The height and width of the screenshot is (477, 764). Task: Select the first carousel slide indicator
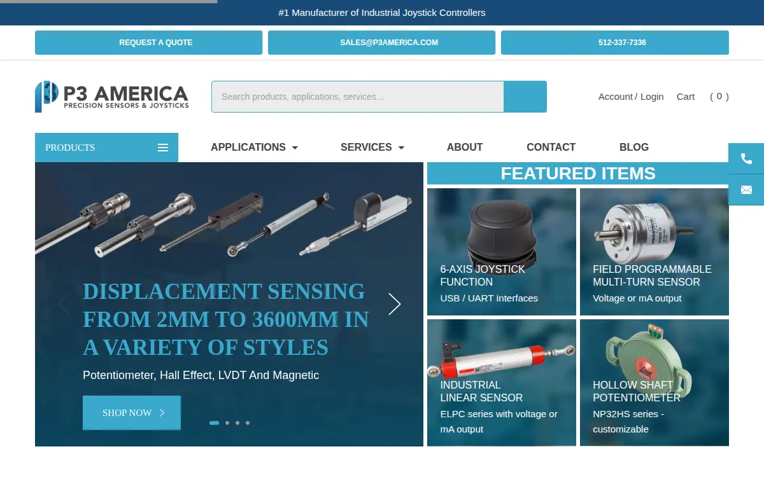tap(214, 423)
